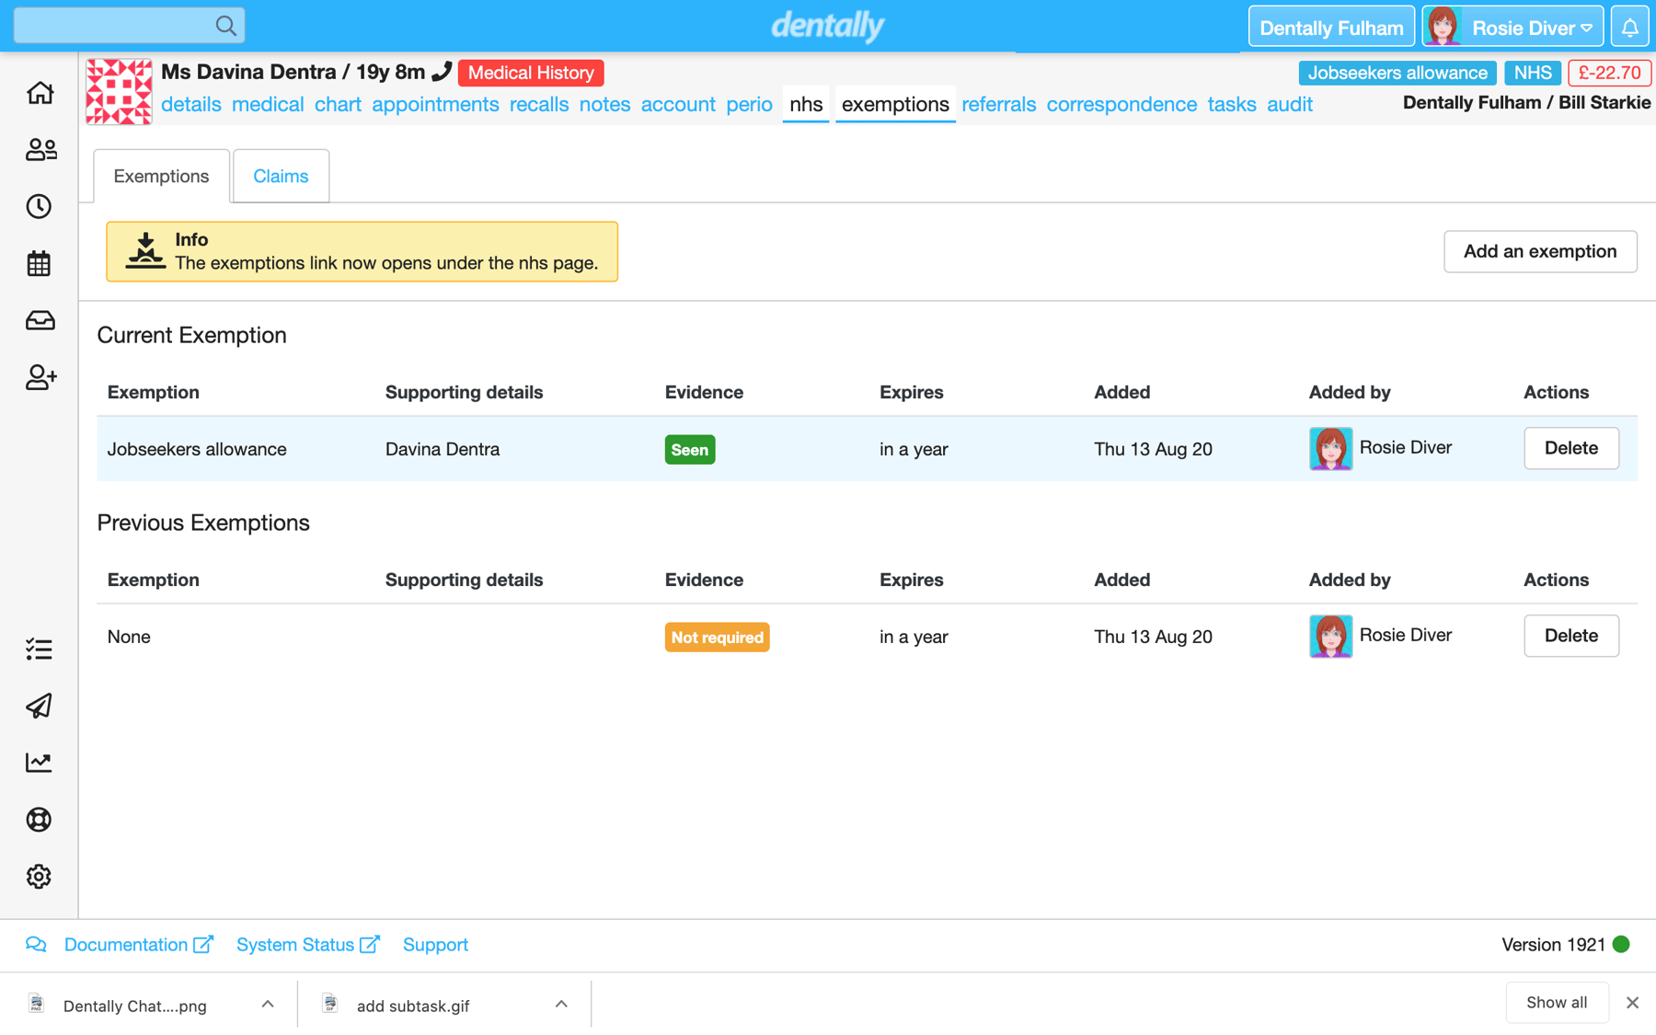The height and width of the screenshot is (1035, 1656).
Task: Expand the Dentally Chat download chevron
Action: [268, 1005]
